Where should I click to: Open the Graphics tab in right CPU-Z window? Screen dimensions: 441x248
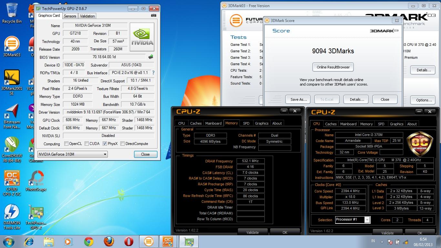coord(396,124)
